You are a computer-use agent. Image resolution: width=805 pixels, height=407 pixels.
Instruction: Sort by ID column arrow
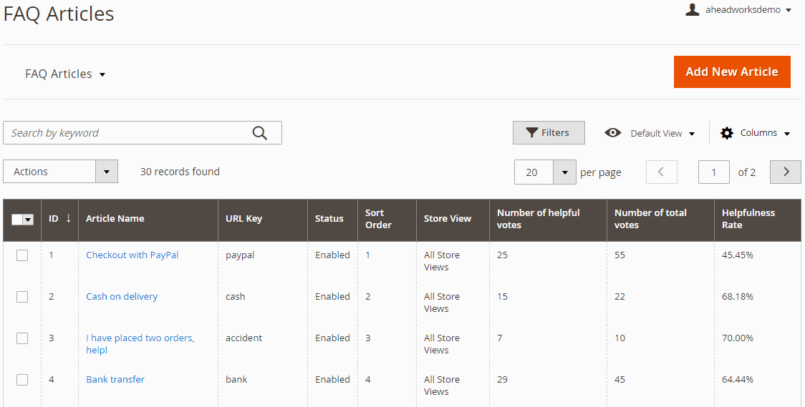(68, 218)
